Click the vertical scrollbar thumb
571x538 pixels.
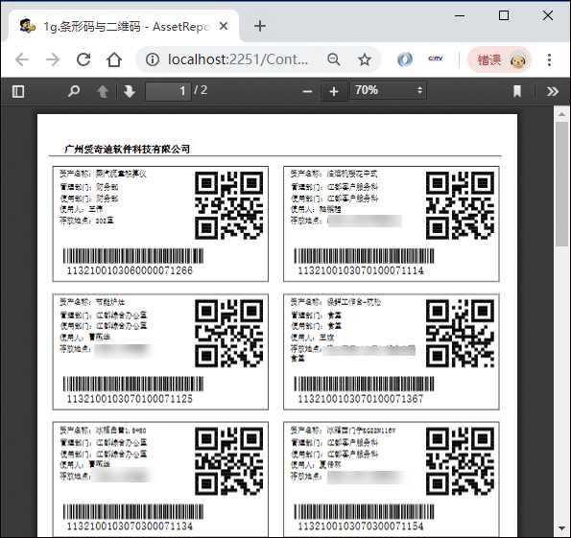point(562,184)
